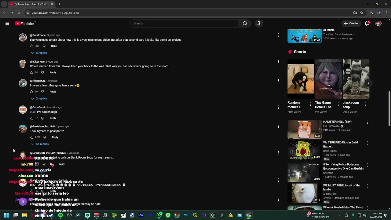Open File Explorer from the taskbar
The image size is (391, 220).
(x=25, y=215)
